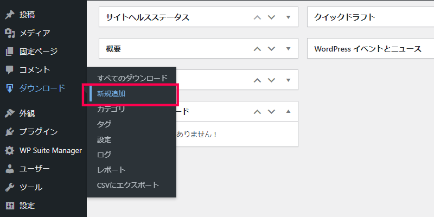434x217 pixels.
Task: Click the サイトヘルスステータス widget title
Action: point(148,17)
